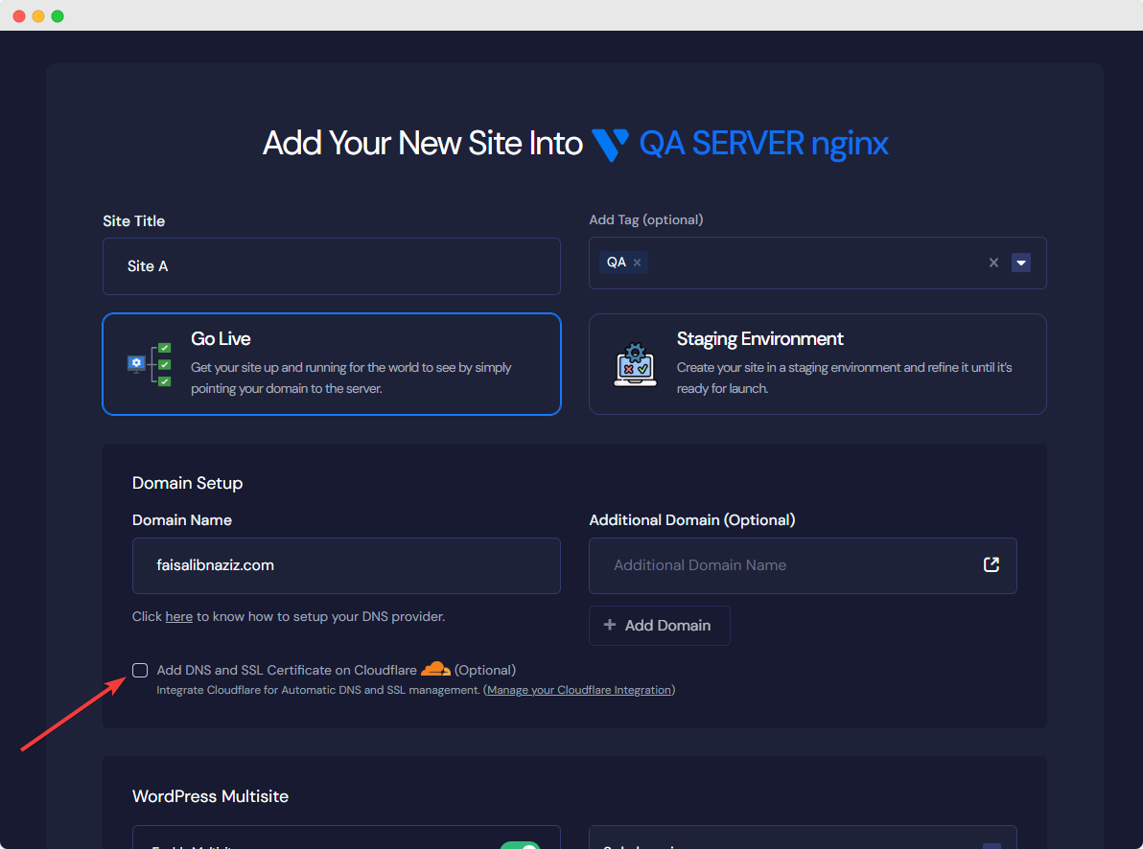The width and height of the screenshot is (1143, 849).
Task: Clear all tags in Add Tag field
Action: pyautogui.click(x=993, y=263)
